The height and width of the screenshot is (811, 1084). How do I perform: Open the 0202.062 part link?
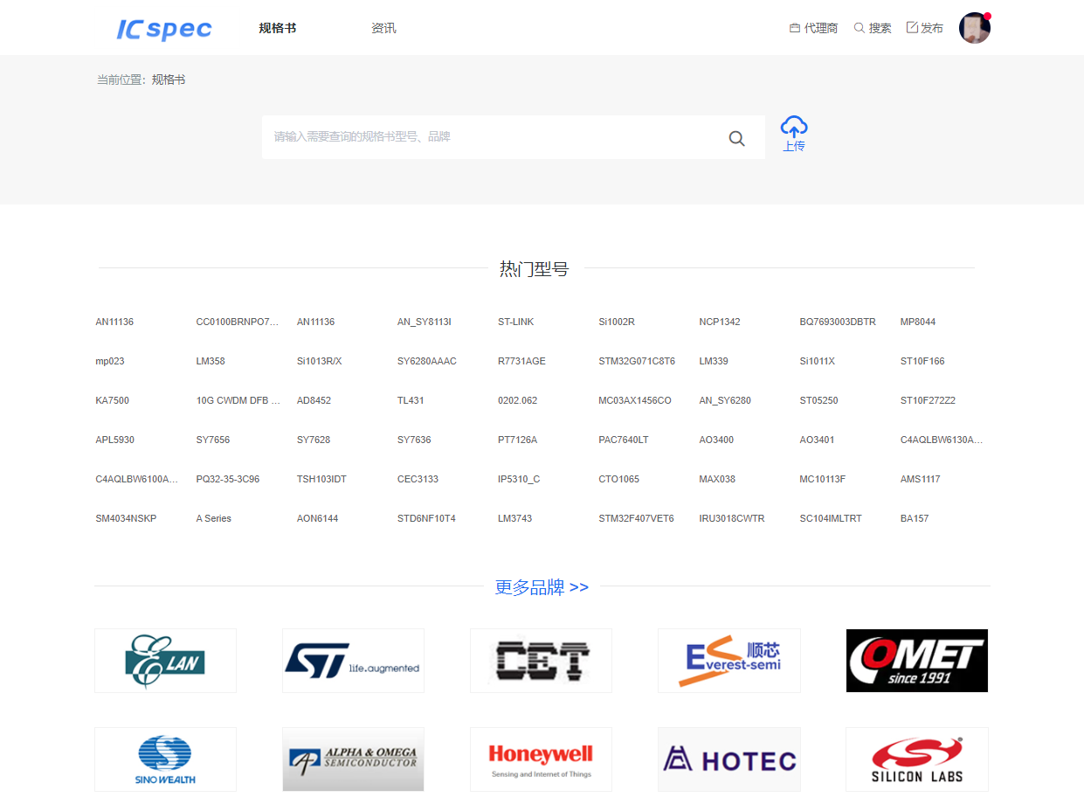[518, 400]
